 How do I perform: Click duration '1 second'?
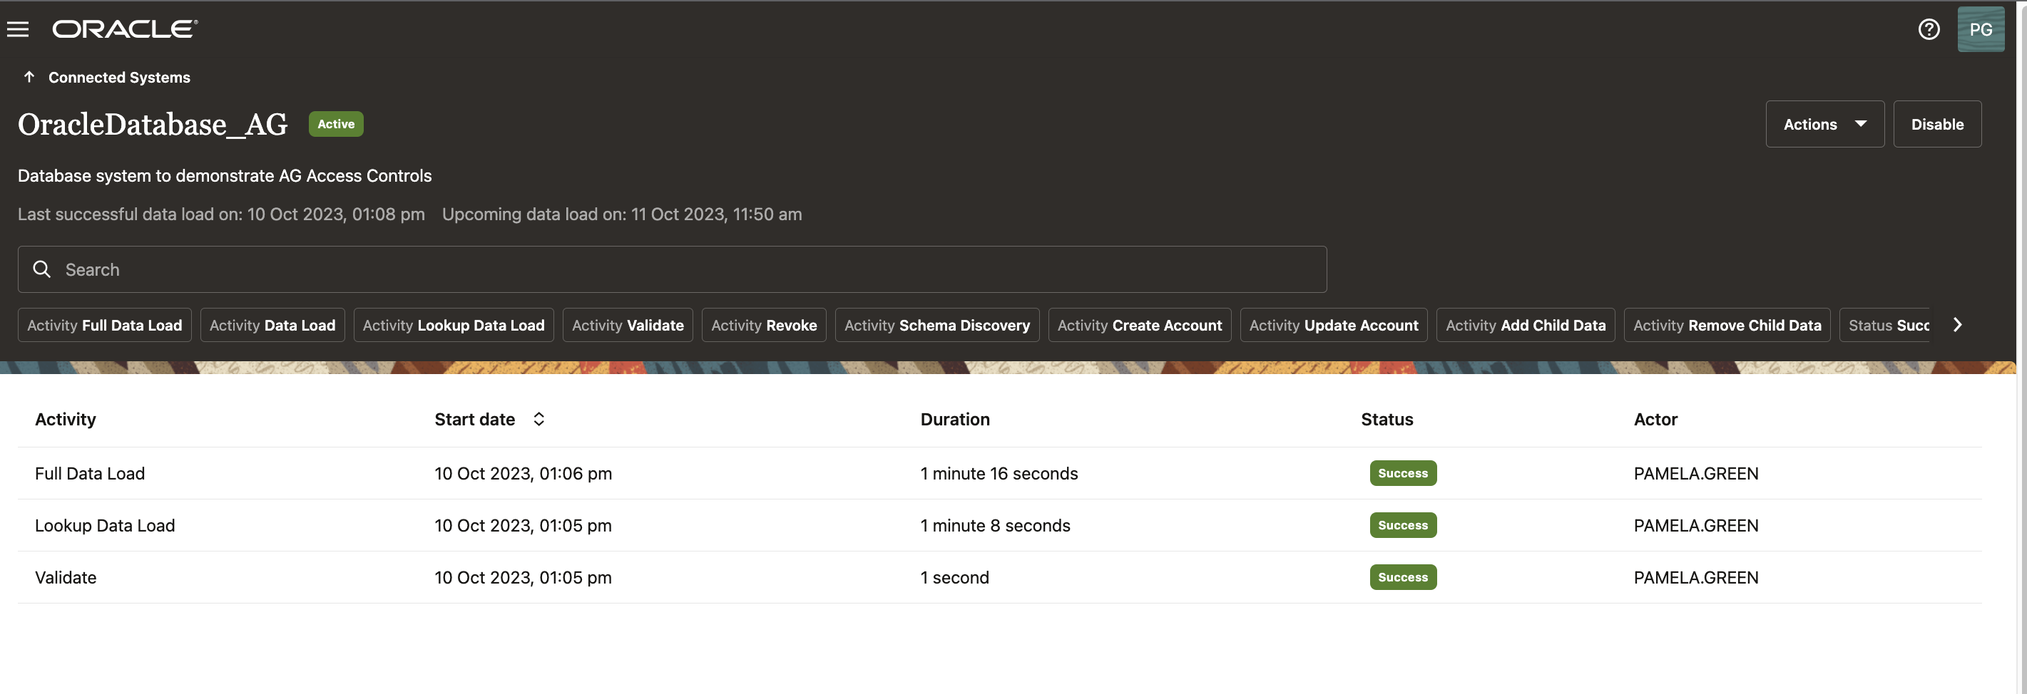(x=954, y=577)
